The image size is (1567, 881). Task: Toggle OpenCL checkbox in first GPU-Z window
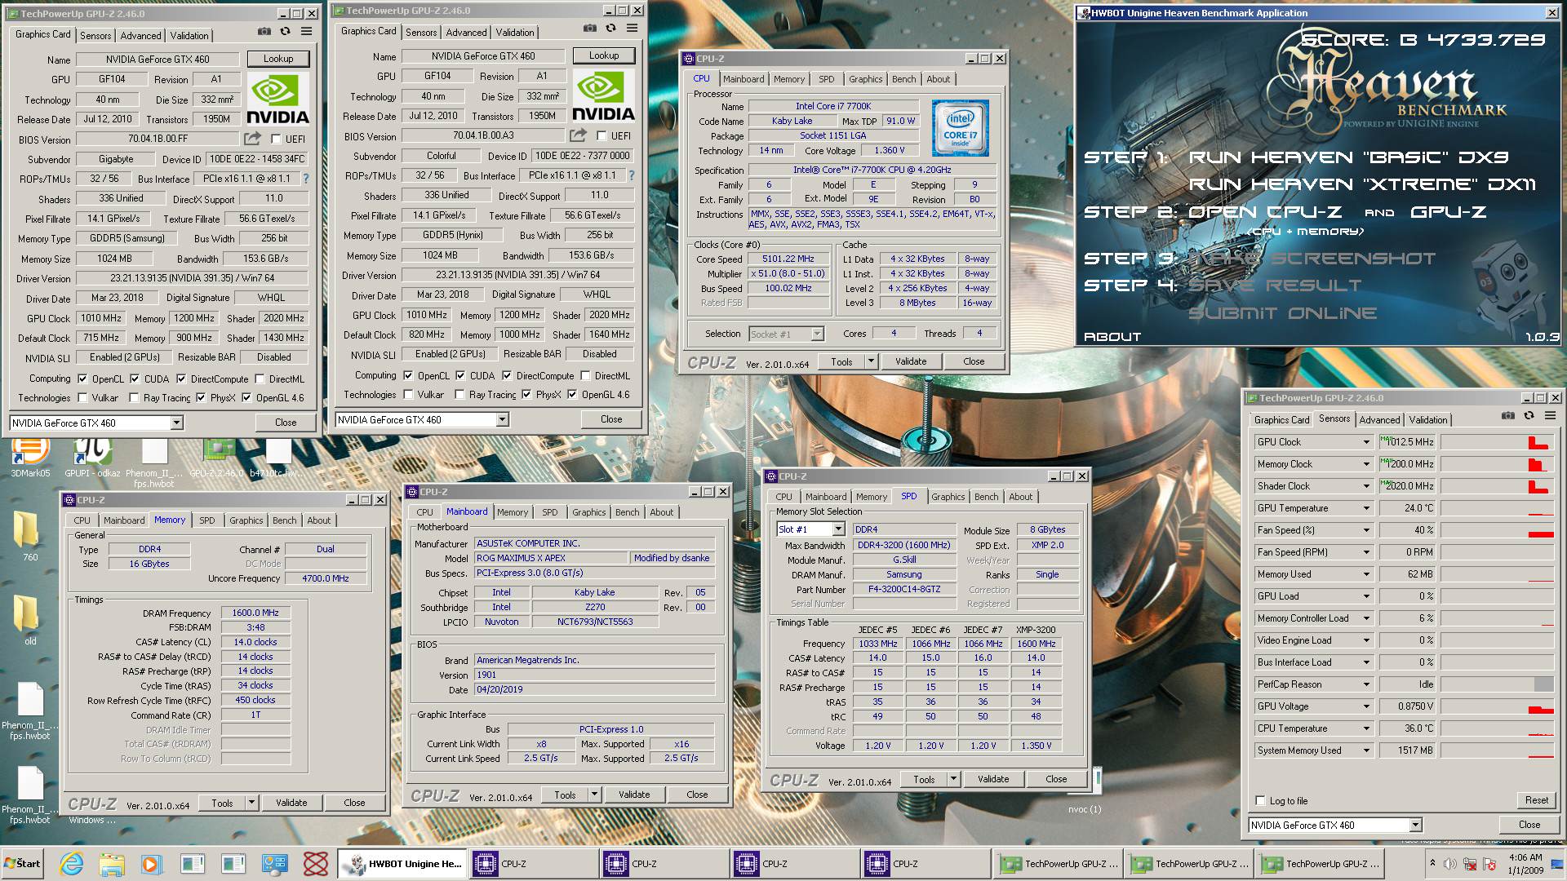tap(82, 379)
